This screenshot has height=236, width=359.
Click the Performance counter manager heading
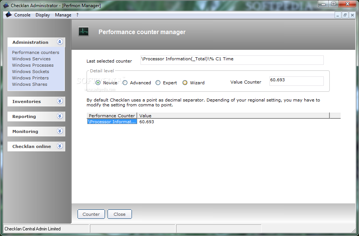(142, 32)
